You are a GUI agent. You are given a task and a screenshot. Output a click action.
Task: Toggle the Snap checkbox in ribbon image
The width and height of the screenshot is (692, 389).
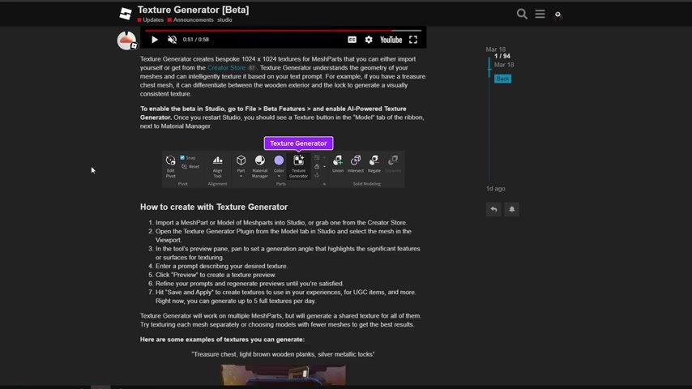click(182, 158)
